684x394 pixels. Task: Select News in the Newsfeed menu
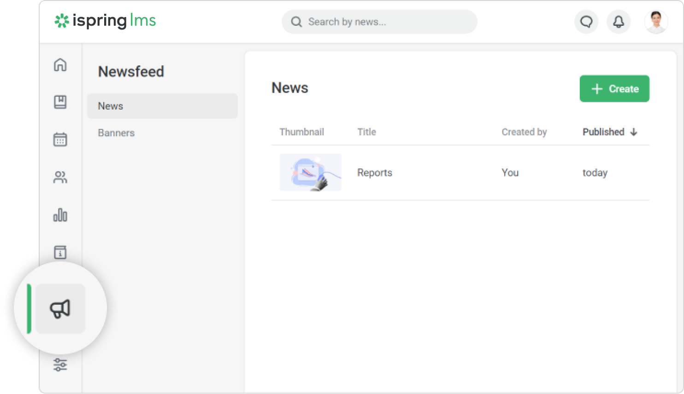(x=162, y=106)
